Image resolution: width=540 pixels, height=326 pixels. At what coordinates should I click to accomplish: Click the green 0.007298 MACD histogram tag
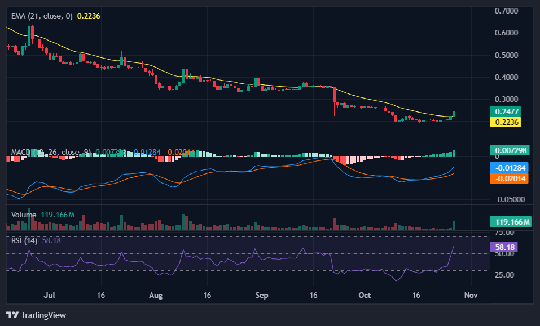[511, 150]
